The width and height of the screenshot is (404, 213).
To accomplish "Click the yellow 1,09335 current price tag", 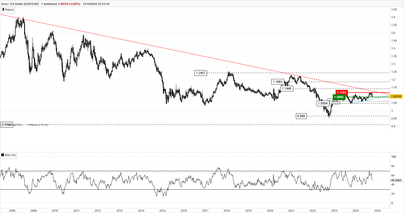I will point(396,96).
